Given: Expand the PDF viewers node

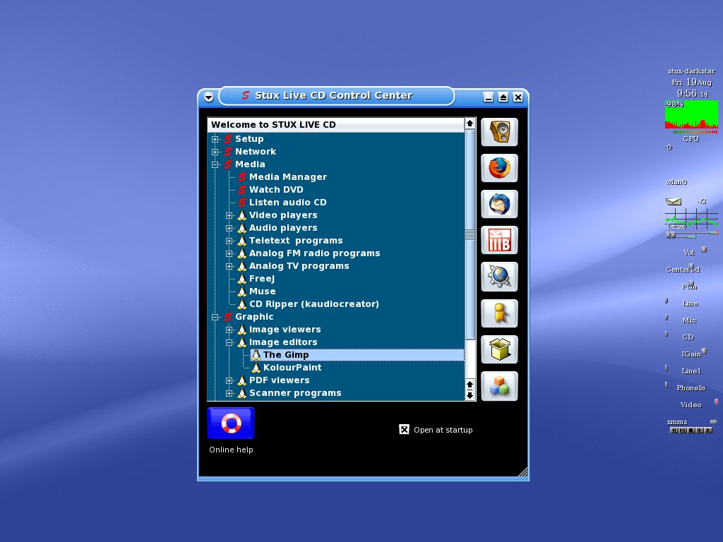Looking at the screenshot, I should pyautogui.click(x=229, y=380).
